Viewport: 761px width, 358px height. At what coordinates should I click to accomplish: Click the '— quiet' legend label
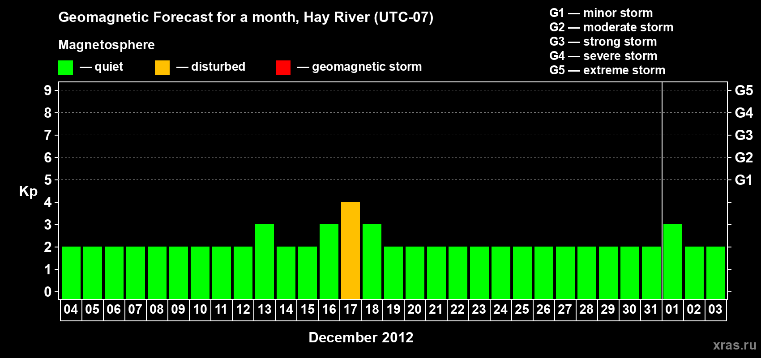pyautogui.click(x=101, y=67)
